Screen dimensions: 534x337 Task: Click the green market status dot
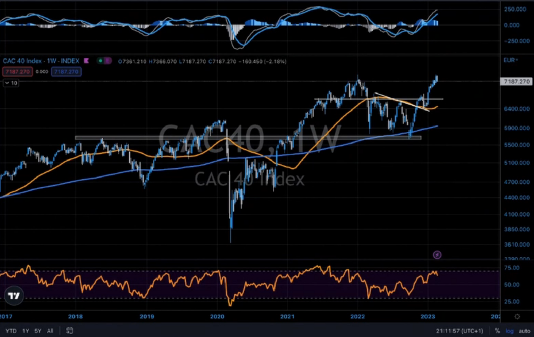click(x=100, y=61)
